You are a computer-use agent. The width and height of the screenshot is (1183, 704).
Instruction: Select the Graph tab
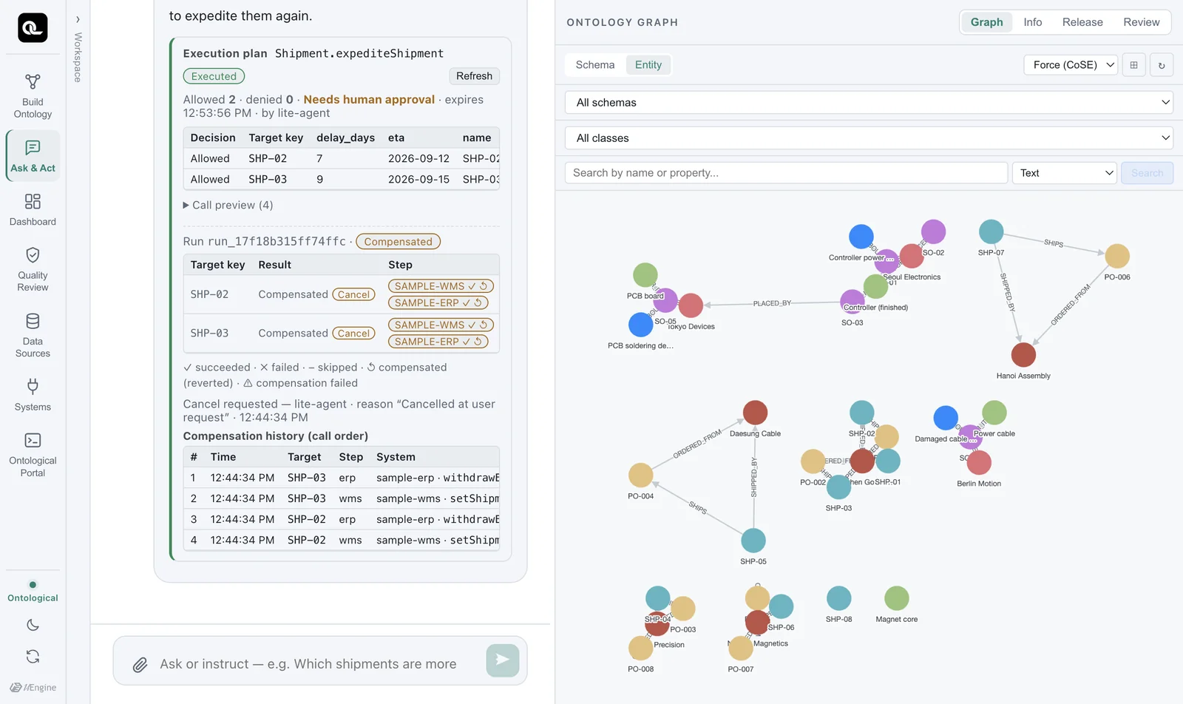986,22
